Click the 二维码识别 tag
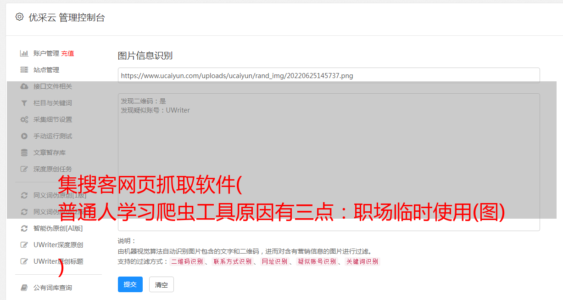The height and width of the screenshot is (300, 563). pyautogui.click(x=187, y=261)
